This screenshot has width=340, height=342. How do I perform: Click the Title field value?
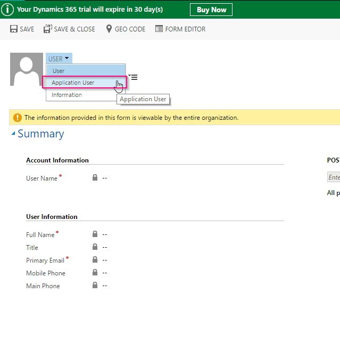pyautogui.click(x=105, y=247)
